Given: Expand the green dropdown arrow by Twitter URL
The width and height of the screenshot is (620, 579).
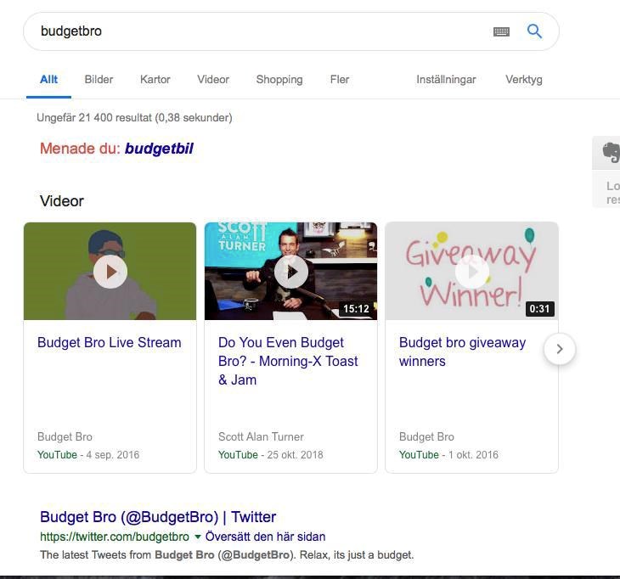Looking at the screenshot, I should tap(197, 537).
